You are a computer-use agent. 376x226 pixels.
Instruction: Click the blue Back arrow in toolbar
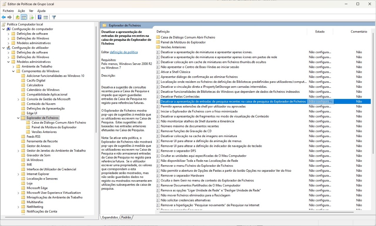click(x=4, y=17)
